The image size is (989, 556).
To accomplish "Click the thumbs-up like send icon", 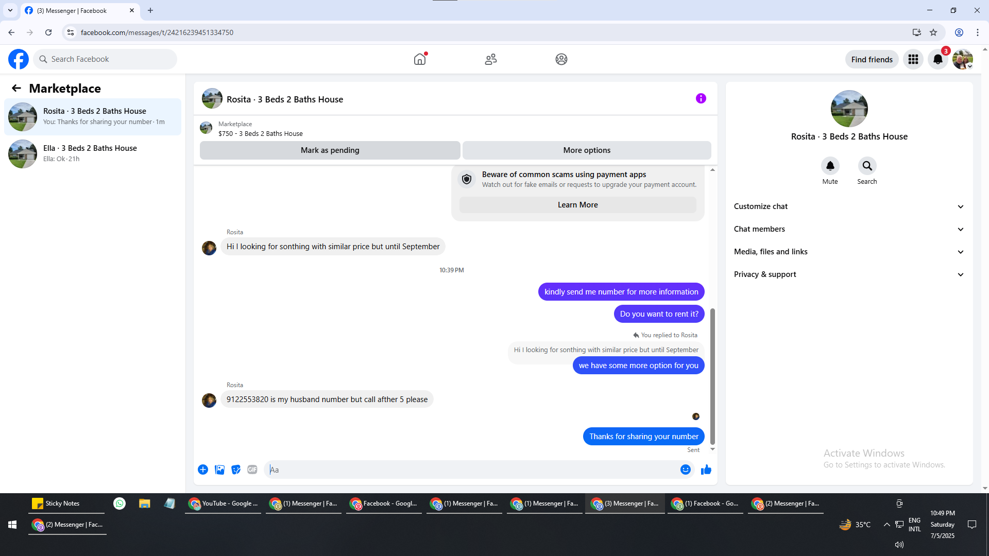I will [706, 470].
